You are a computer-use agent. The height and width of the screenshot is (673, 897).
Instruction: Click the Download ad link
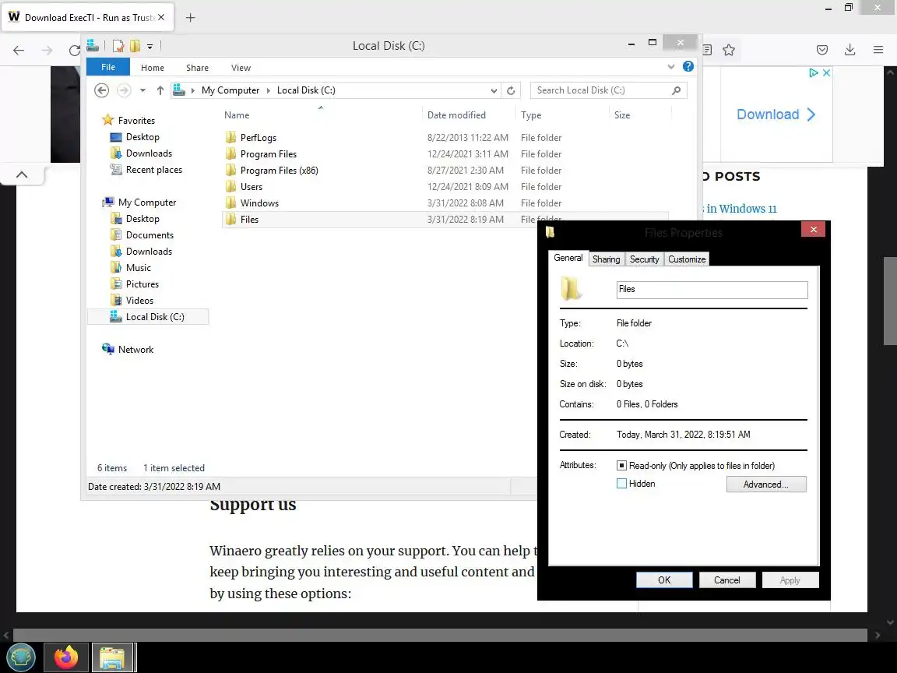[x=776, y=115]
